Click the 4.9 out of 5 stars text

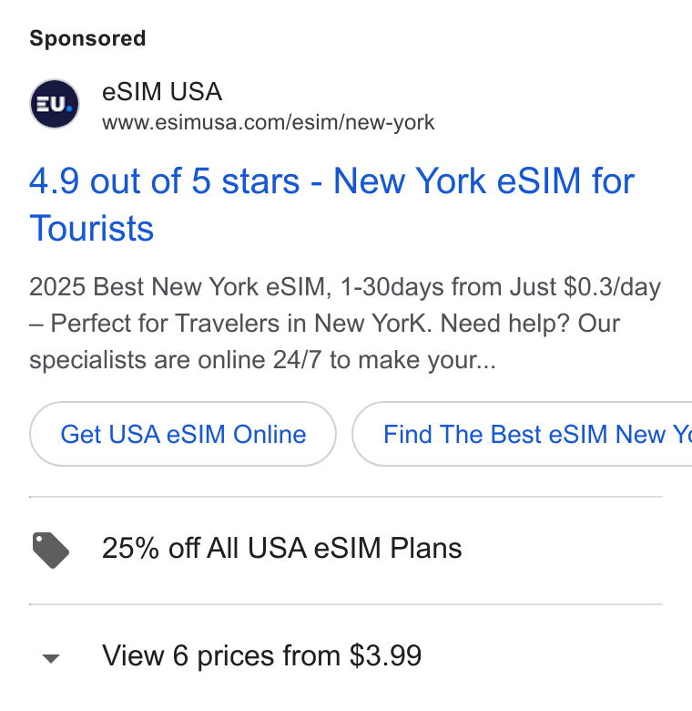(x=165, y=180)
